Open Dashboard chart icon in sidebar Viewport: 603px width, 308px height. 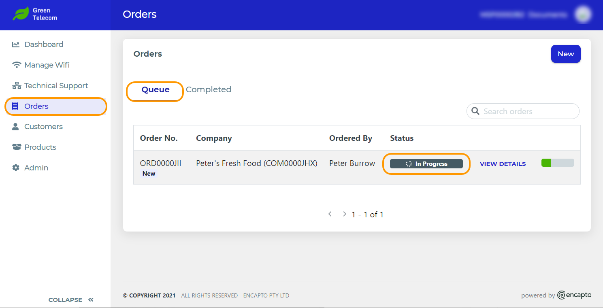[x=16, y=45]
